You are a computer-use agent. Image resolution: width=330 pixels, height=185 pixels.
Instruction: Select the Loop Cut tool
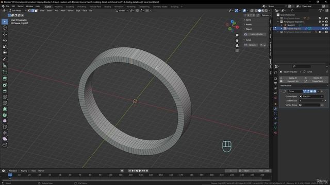5,97
